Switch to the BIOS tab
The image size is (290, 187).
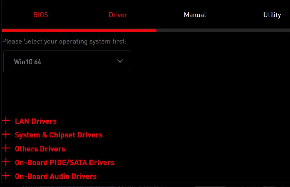point(41,15)
